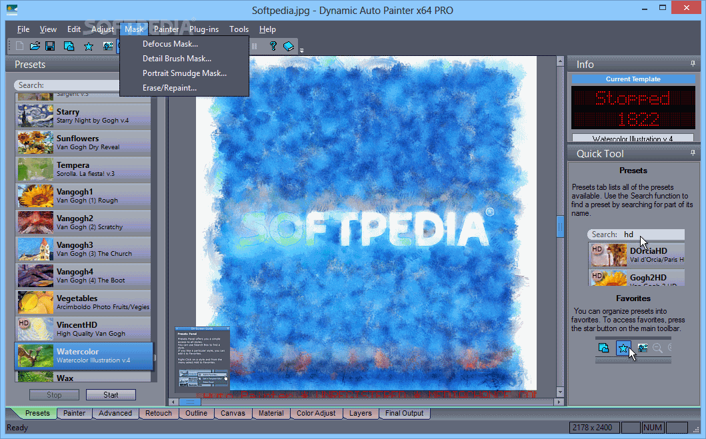The width and height of the screenshot is (706, 439).
Task: Pick the Watercolor Illustration v.4 preset
Action: (84, 355)
